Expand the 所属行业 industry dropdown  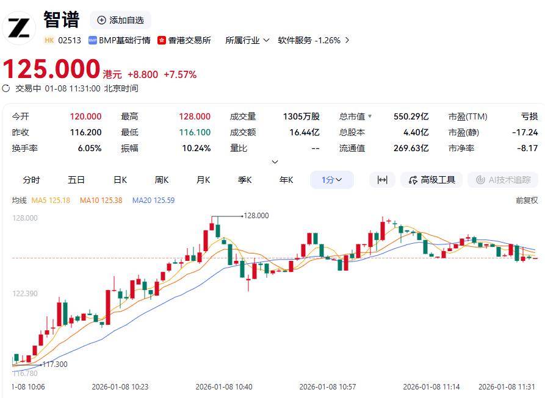(247, 40)
